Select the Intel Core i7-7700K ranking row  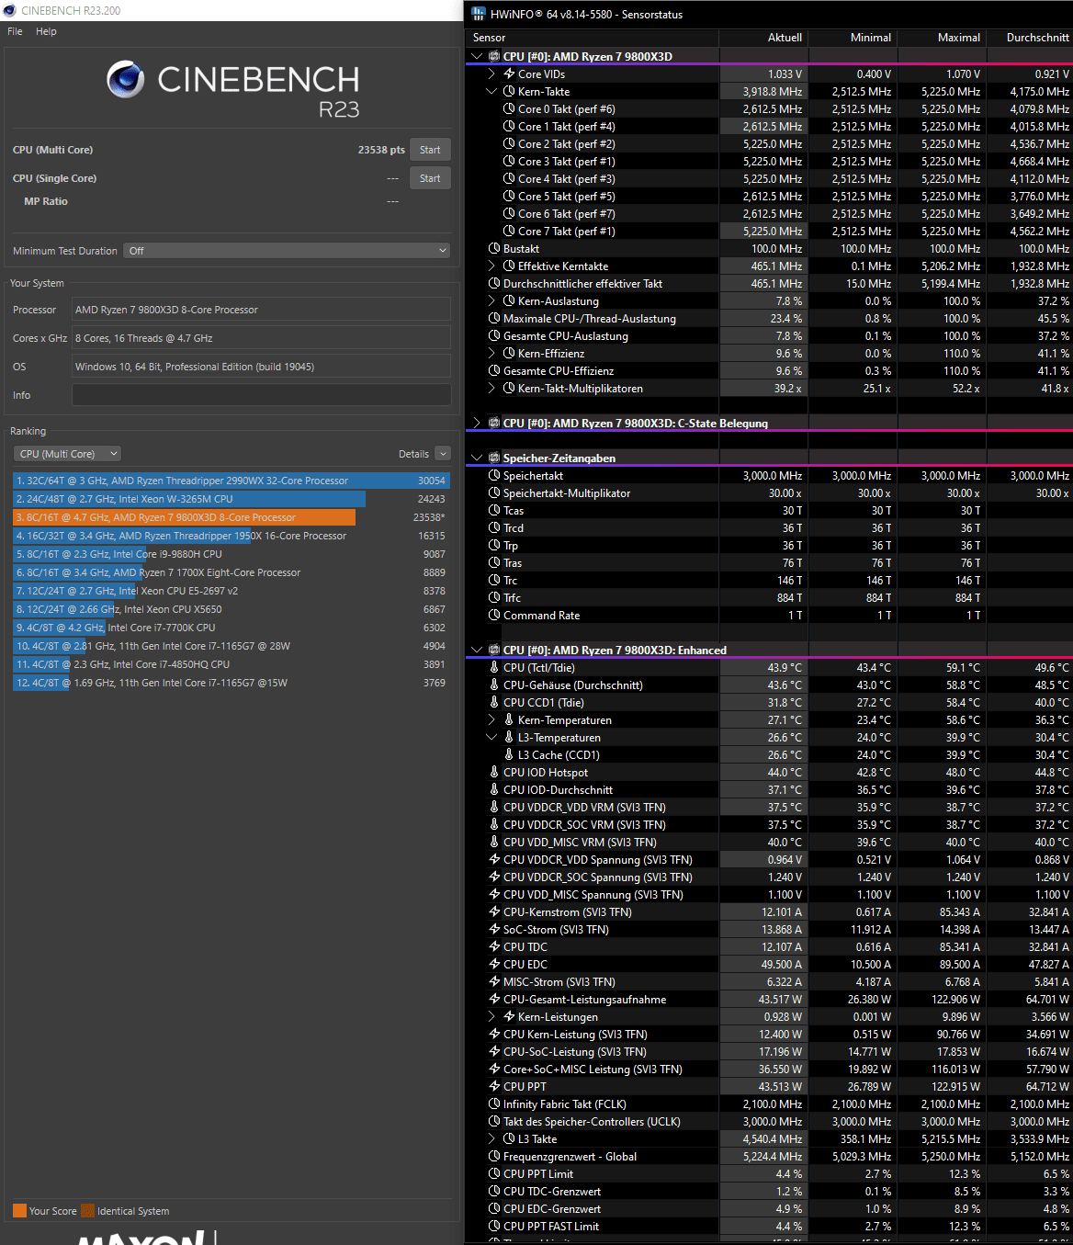231,628
